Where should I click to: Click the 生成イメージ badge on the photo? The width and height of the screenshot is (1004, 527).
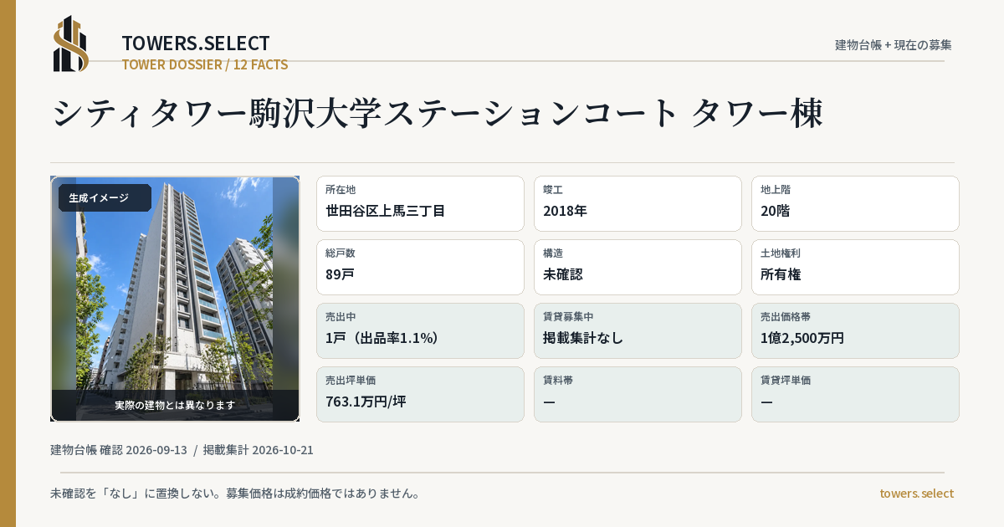click(x=105, y=197)
